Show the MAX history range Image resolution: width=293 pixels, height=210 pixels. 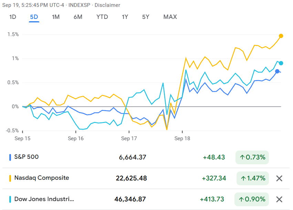point(170,17)
